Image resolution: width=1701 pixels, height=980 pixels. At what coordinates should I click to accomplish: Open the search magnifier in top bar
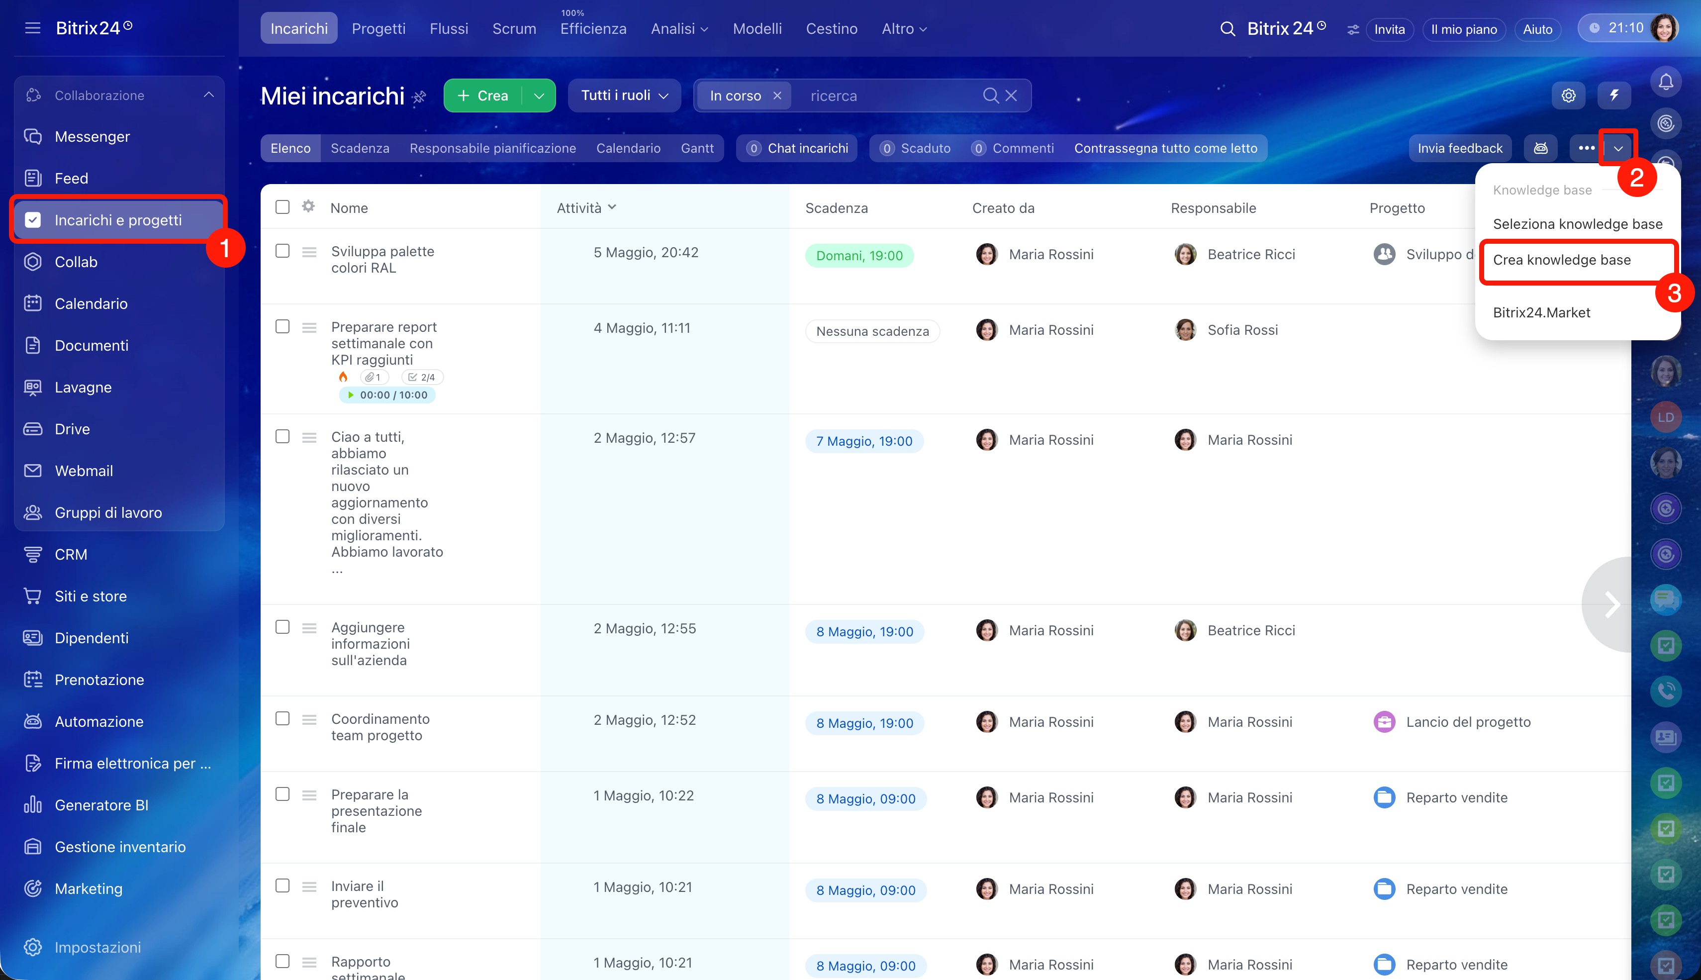tap(1228, 29)
